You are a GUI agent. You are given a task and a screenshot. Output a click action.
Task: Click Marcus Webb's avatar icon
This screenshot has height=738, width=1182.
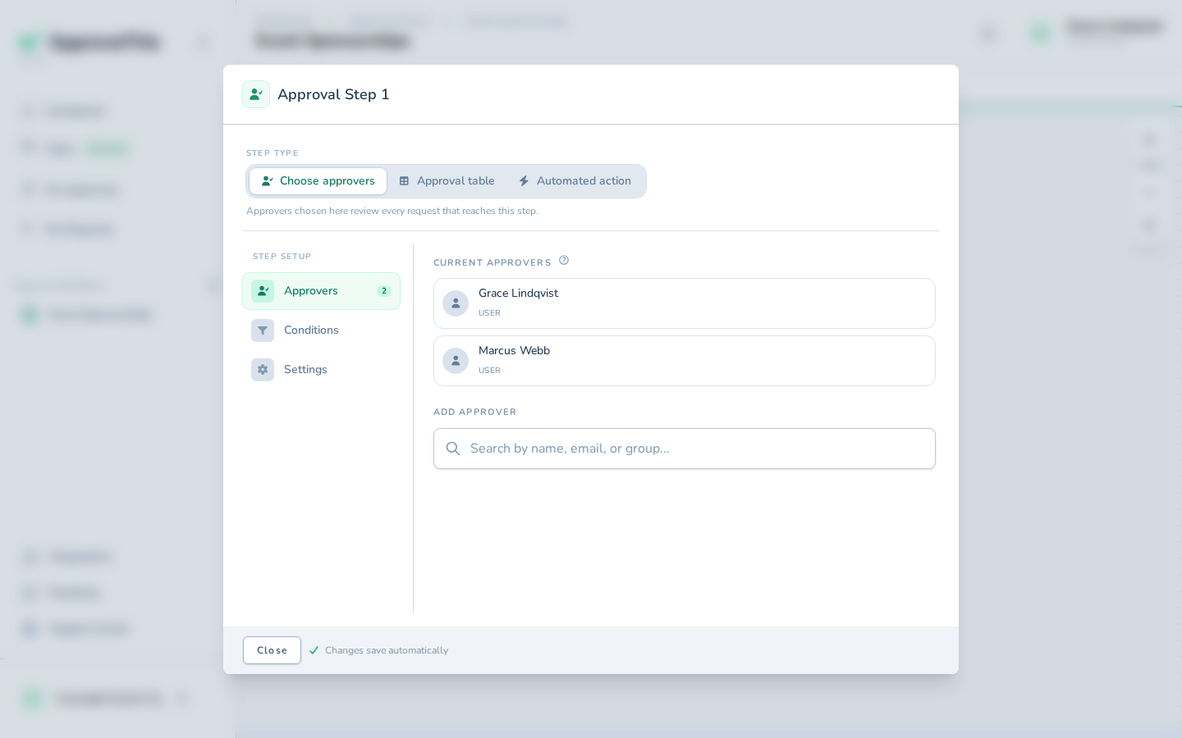click(x=456, y=361)
